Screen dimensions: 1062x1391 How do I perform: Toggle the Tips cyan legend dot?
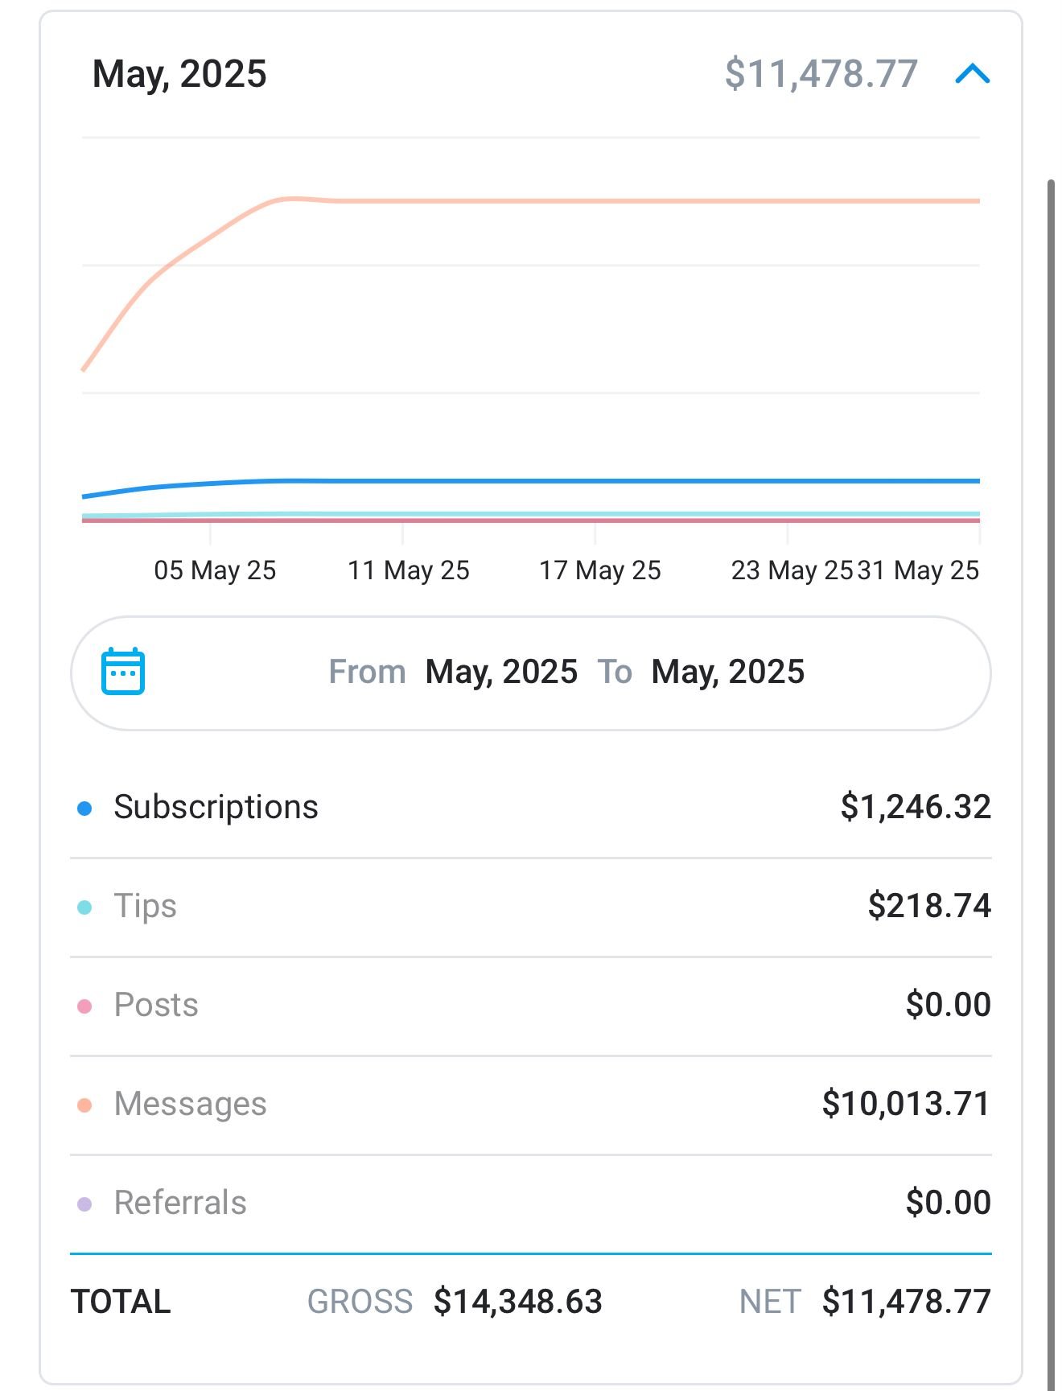(x=84, y=907)
